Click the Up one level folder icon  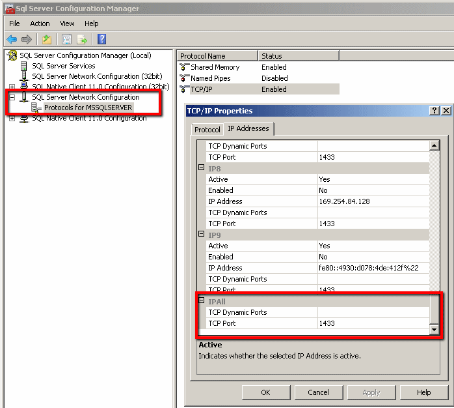coord(47,39)
